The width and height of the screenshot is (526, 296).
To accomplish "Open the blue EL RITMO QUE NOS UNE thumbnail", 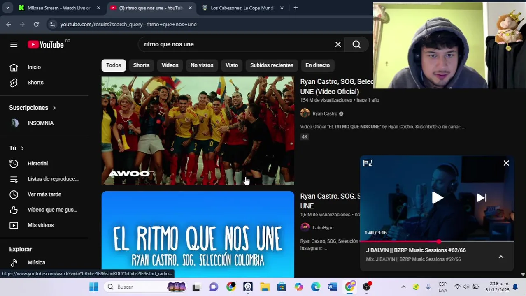I will [x=198, y=235].
